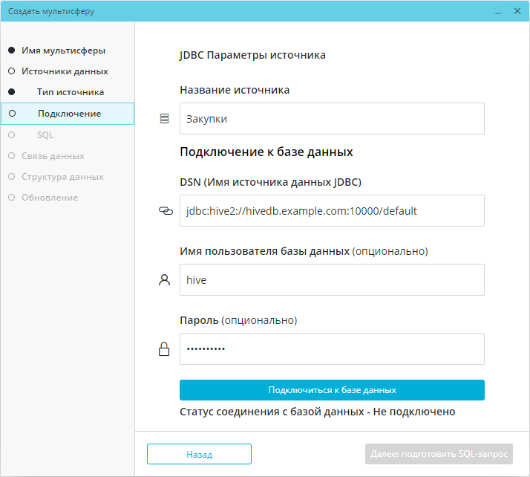Click Далее: подготовить SQL-запрос button
Image resolution: width=530 pixels, height=477 pixels.
(439, 454)
